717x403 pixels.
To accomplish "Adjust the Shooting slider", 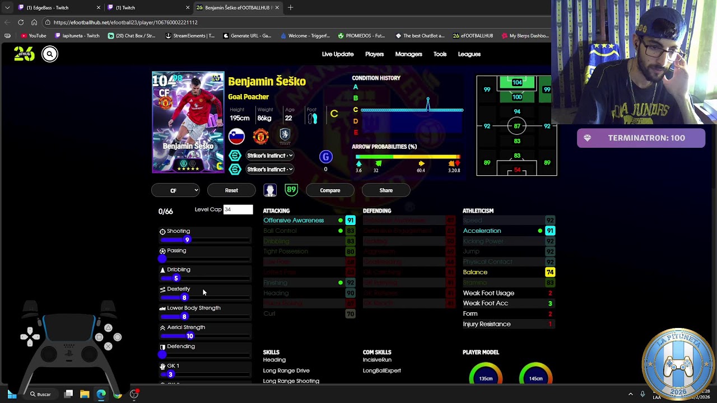I will pos(205,240).
